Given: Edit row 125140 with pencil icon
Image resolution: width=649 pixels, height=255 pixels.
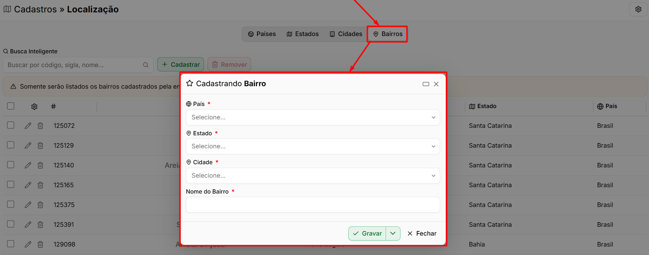Looking at the screenshot, I should click(28, 165).
